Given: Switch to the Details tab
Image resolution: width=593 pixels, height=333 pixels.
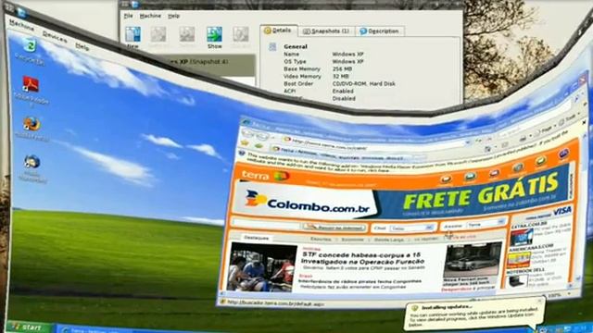Looking at the screenshot, I should point(278,31).
